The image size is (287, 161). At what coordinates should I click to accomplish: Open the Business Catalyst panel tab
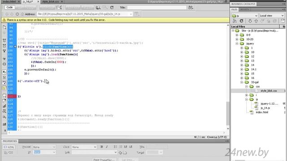[243, 4]
